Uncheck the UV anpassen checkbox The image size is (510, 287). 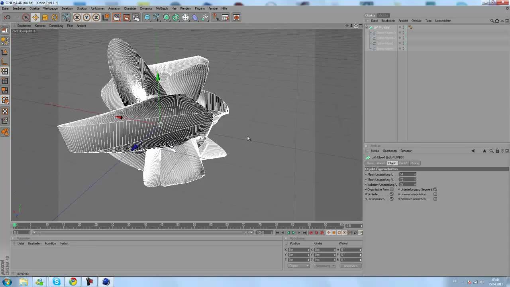tap(391, 199)
